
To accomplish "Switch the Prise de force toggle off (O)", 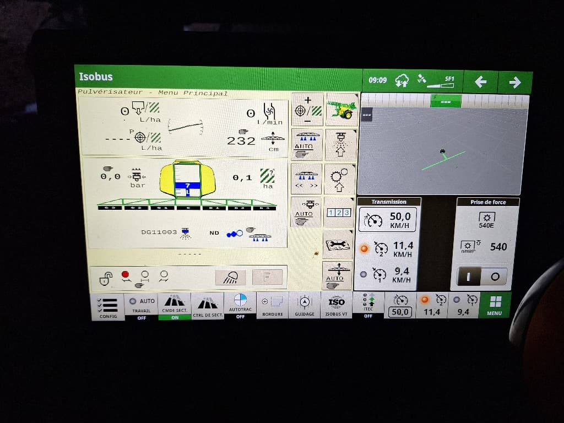I will pyautogui.click(x=495, y=276).
